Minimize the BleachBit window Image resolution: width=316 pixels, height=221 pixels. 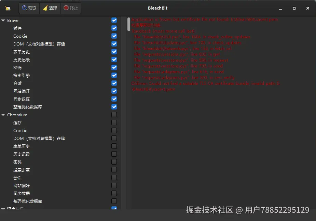click(280, 9)
